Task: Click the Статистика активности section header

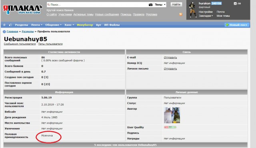Action: click(x=64, y=52)
